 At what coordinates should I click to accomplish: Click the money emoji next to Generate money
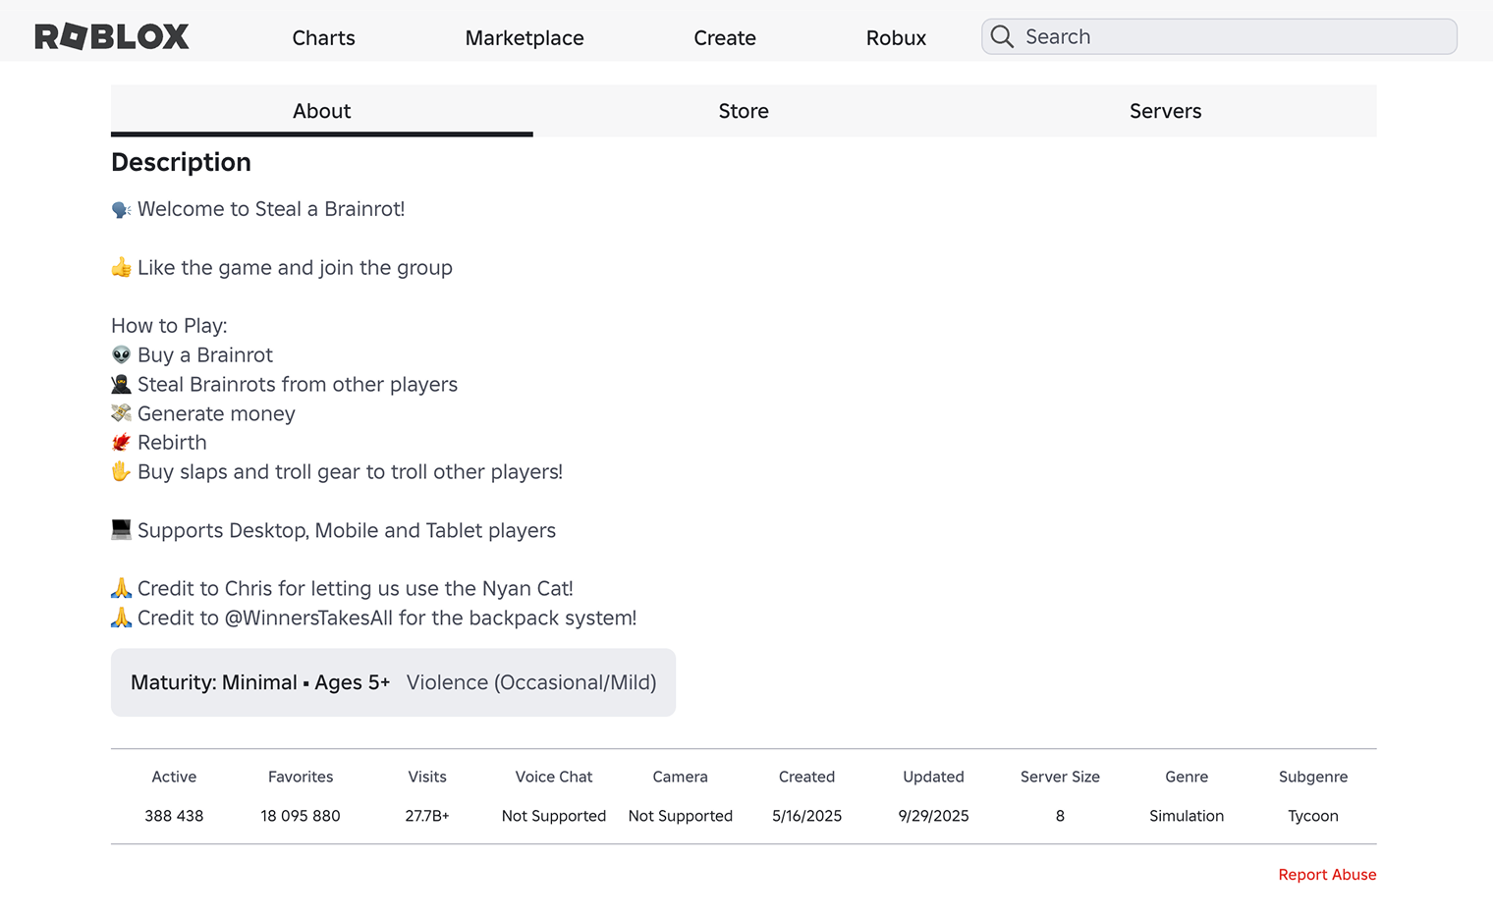tap(120, 413)
